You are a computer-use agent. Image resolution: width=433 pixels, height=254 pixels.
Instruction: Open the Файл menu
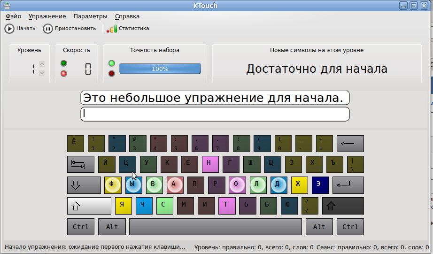click(x=13, y=16)
